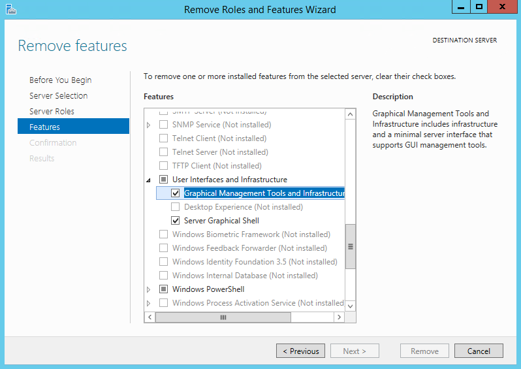Go to the Server Roles step
The image size is (521, 369).
coord(52,112)
